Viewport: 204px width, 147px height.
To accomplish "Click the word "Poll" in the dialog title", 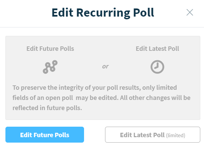I will click(143, 13).
